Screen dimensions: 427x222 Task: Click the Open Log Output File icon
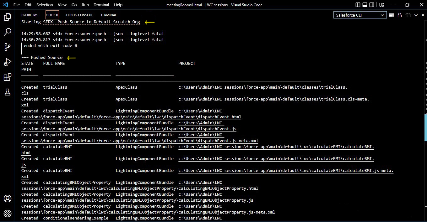(408, 15)
